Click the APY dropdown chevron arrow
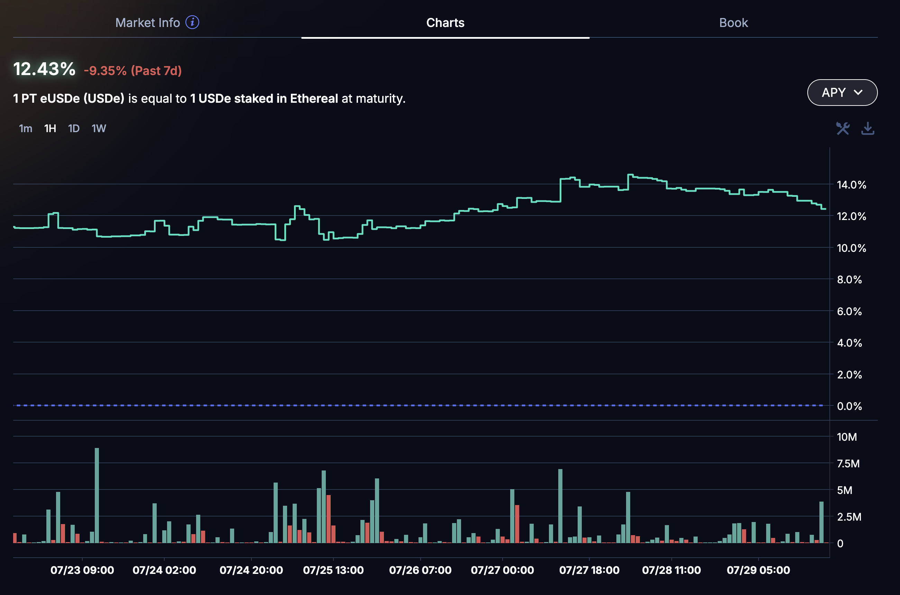The height and width of the screenshot is (595, 900). (858, 93)
